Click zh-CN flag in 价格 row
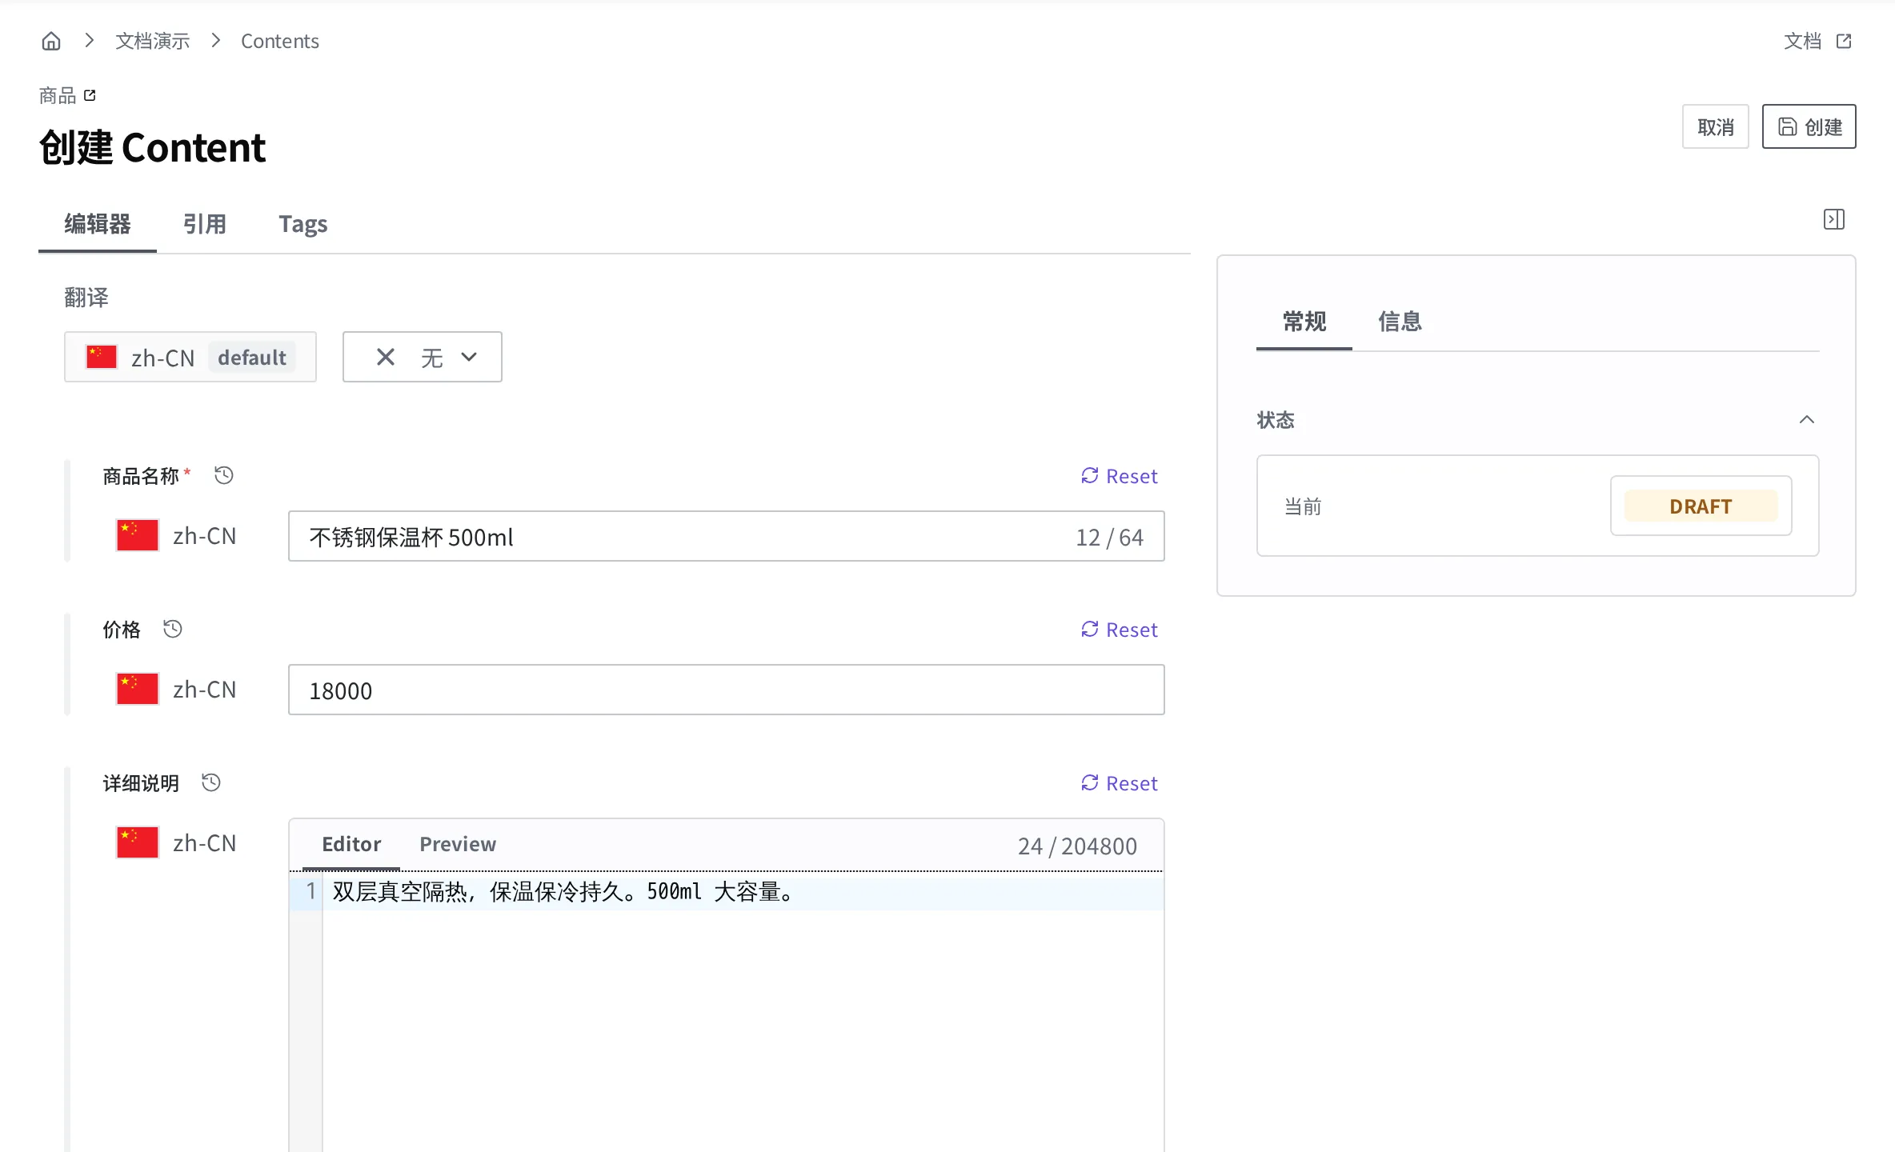 (x=138, y=689)
